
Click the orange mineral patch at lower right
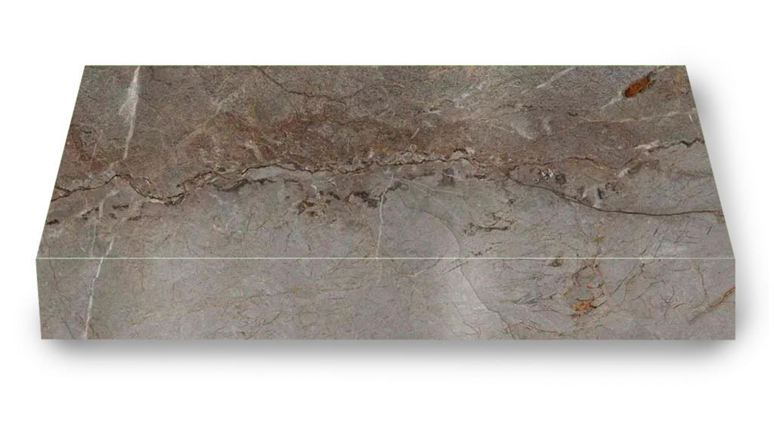click(x=584, y=304)
